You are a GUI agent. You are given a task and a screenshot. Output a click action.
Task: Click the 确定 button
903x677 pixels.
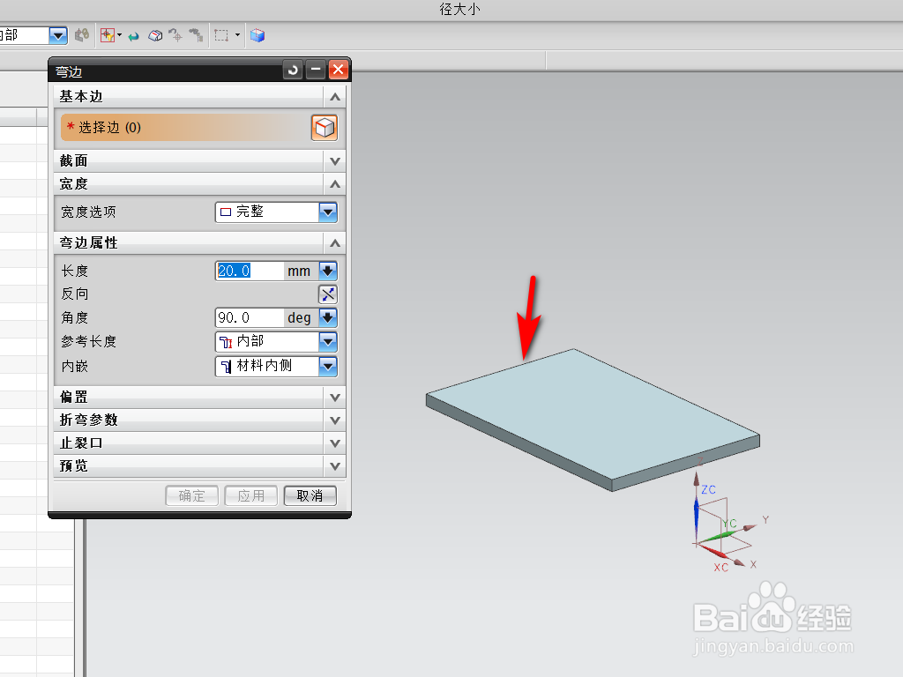(x=191, y=495)
